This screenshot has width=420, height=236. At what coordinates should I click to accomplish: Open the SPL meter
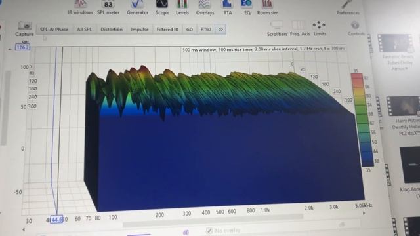108,7
